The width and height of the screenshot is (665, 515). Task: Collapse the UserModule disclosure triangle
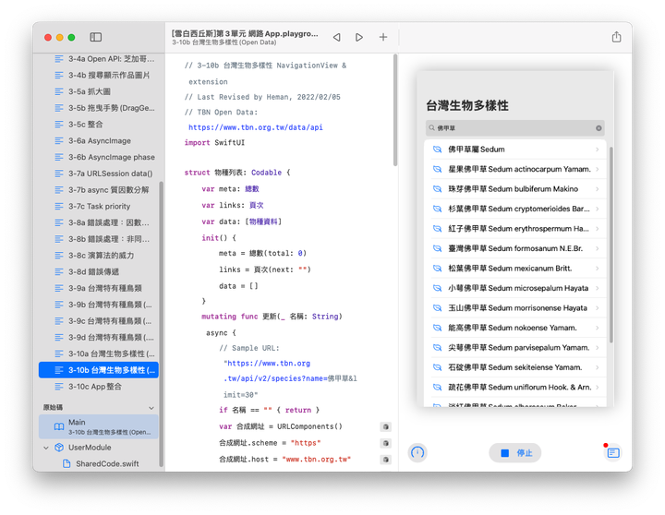tap(46, 448)
